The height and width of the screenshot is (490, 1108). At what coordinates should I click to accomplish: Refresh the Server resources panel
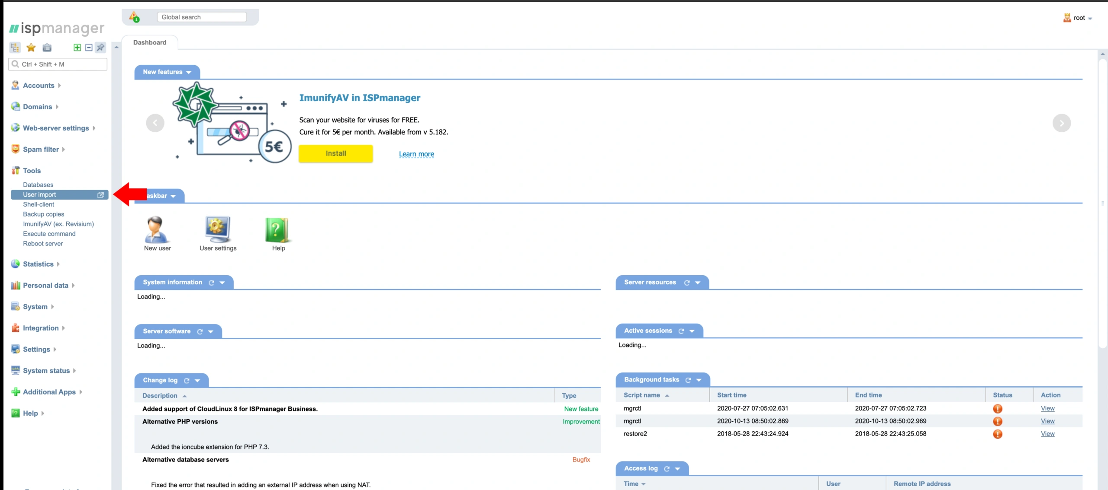coord(686,283)
